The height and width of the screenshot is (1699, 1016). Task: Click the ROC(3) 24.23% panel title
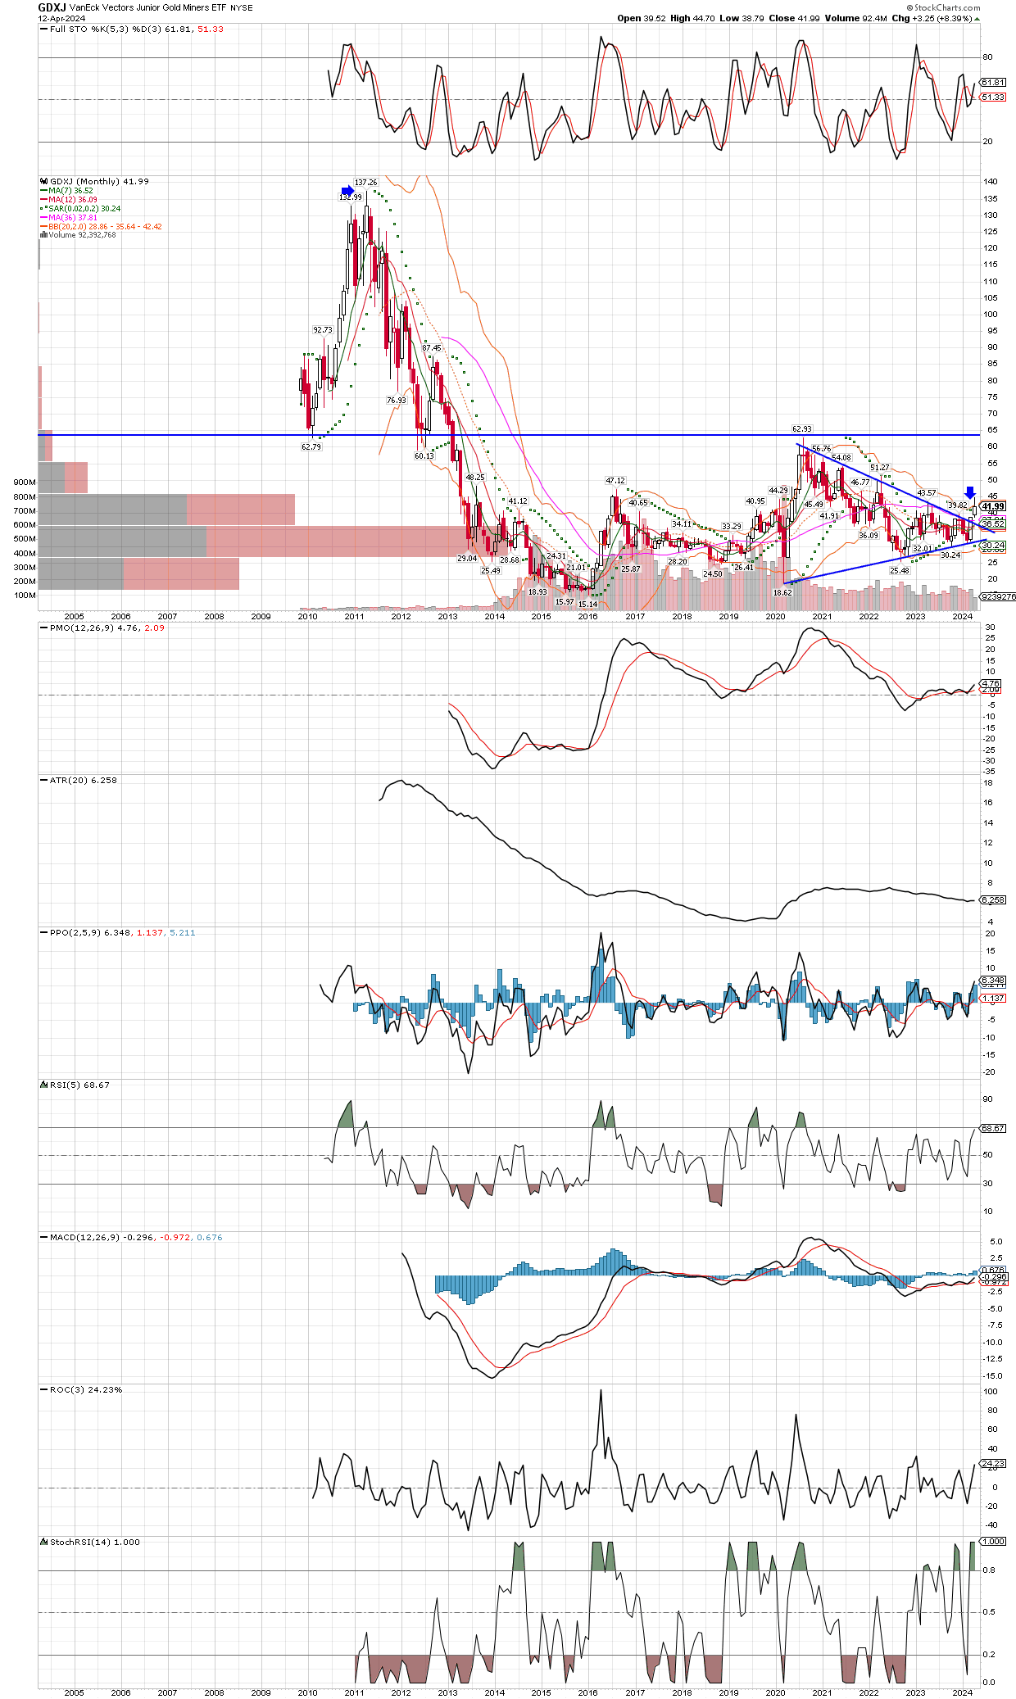pyautogui.click(x=86, y=1389)
